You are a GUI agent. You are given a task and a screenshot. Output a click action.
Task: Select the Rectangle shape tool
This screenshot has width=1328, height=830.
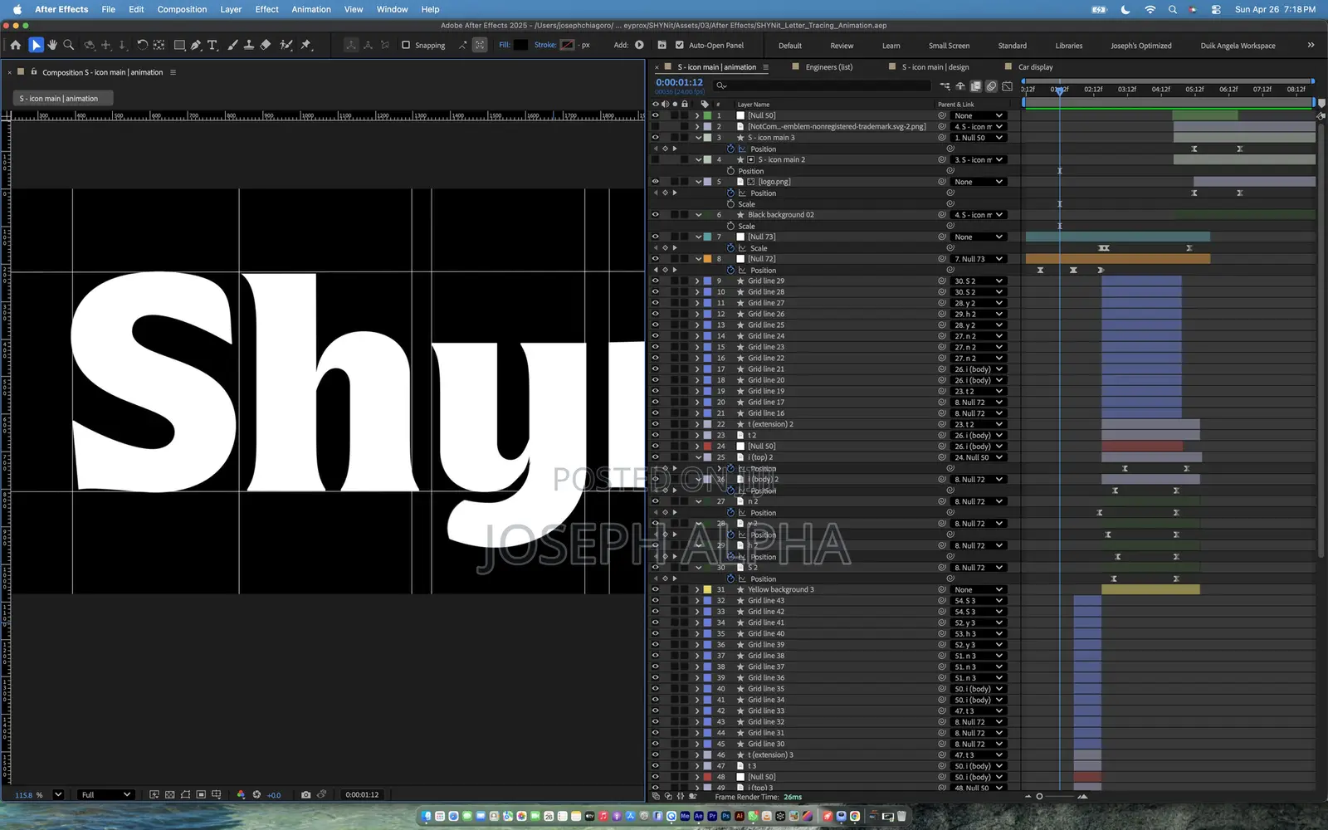[178, 45]
